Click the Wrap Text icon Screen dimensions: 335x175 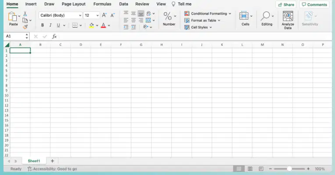pos(149,14)
